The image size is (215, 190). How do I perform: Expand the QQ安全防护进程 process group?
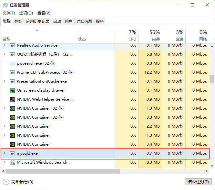coord(4,54)
